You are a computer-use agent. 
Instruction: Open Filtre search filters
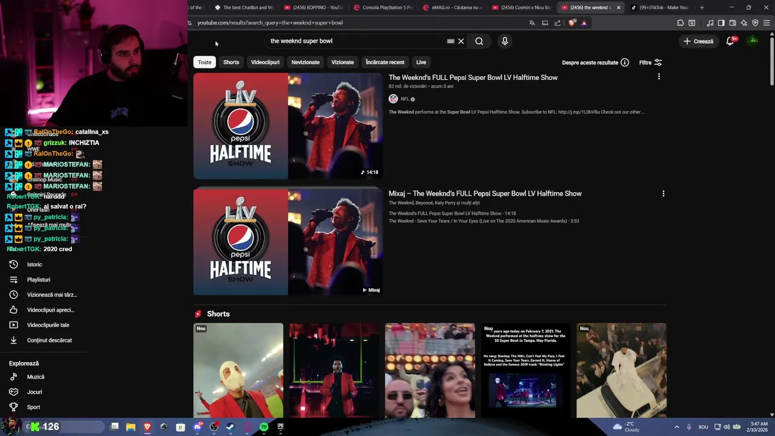[651, 62]
